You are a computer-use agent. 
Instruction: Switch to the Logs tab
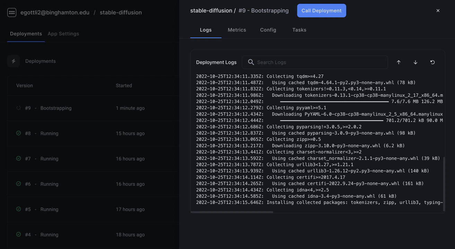coord(206,30)
